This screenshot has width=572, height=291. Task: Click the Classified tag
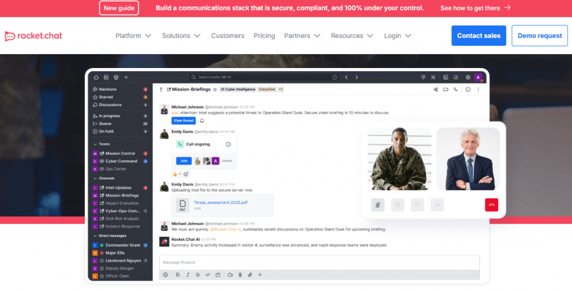click(266, 89)
